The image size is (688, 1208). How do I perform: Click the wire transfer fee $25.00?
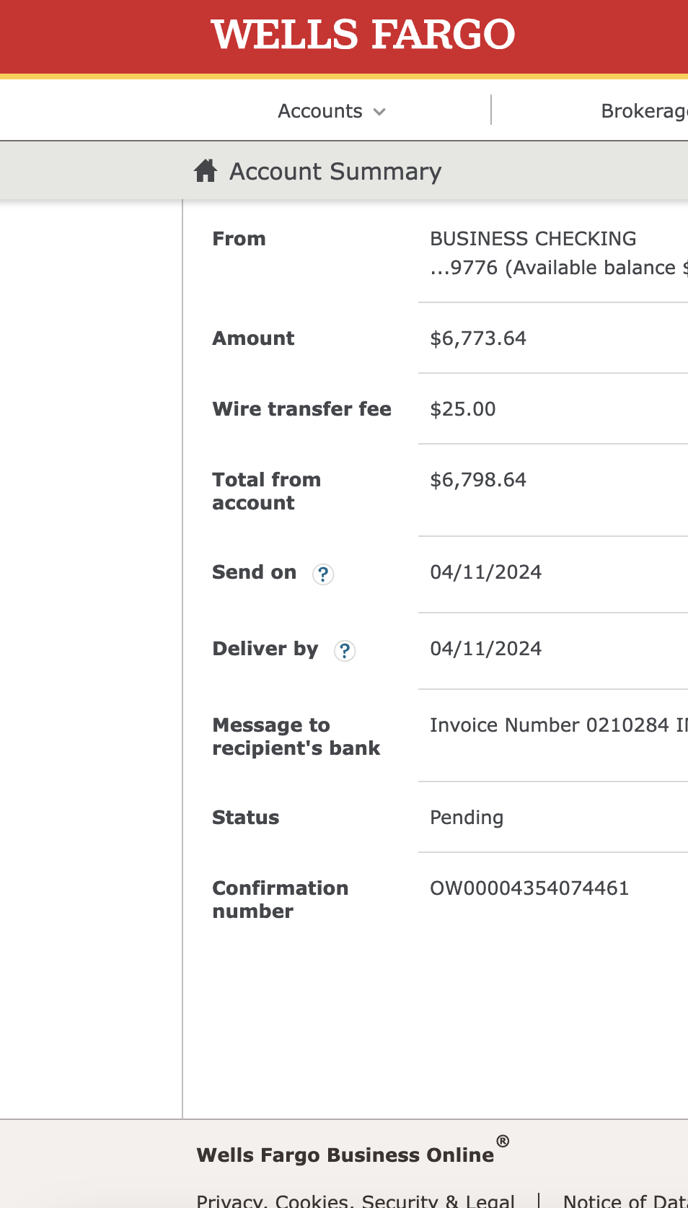click(463, 409)
